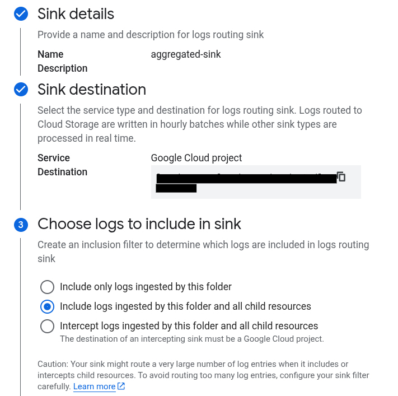Select Include logs ingested by folder and child resources
This screenshot has height=396, width=398.
(x=47, y=306)
